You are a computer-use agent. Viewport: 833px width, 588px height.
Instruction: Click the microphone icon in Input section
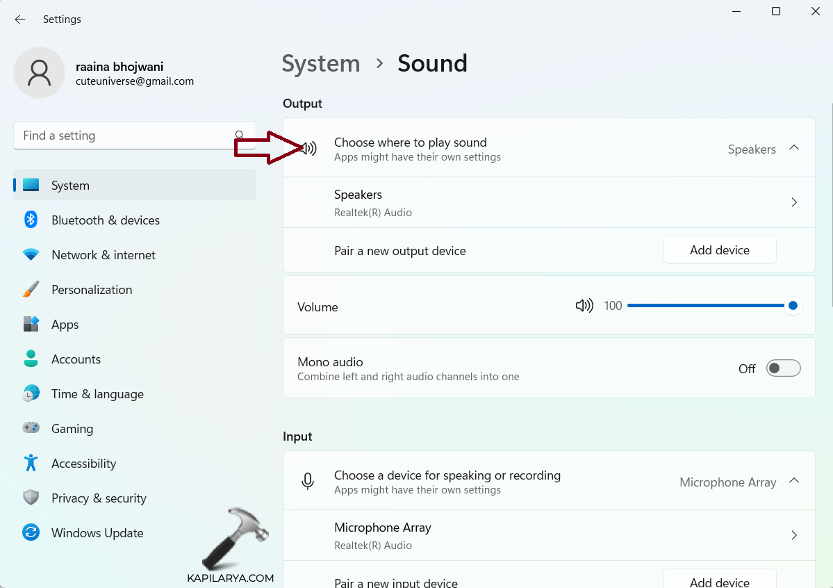[x=308, y=481]
